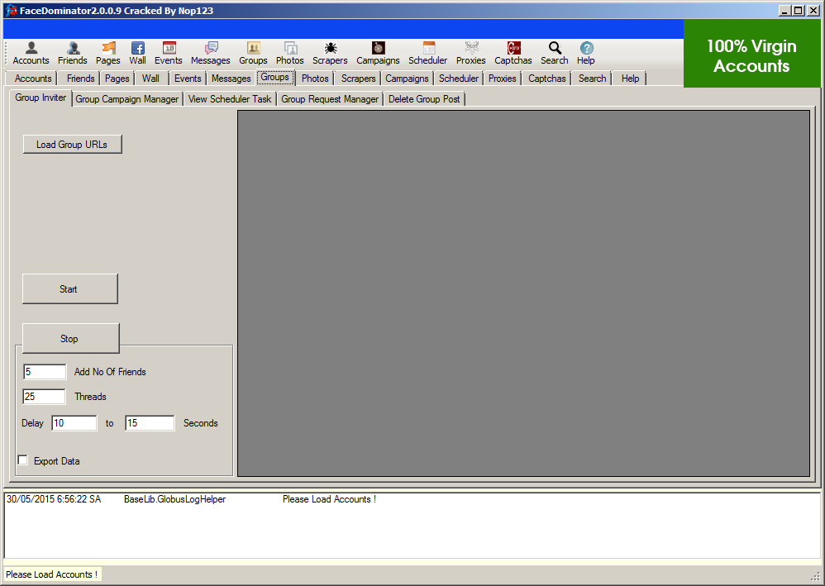Viewport: 825px width, 586px height.
Task: Switch to the Photos tab
Action: (315, 79)
